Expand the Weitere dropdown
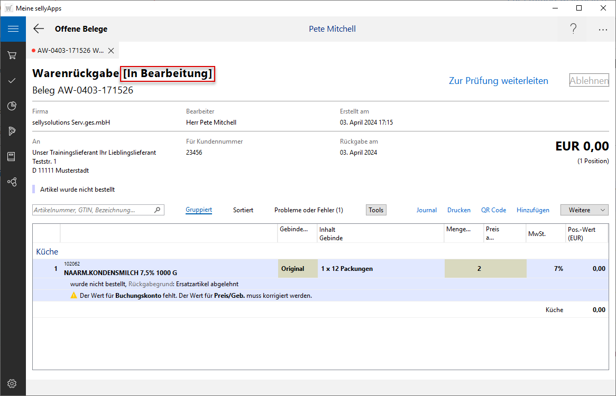 584,210
